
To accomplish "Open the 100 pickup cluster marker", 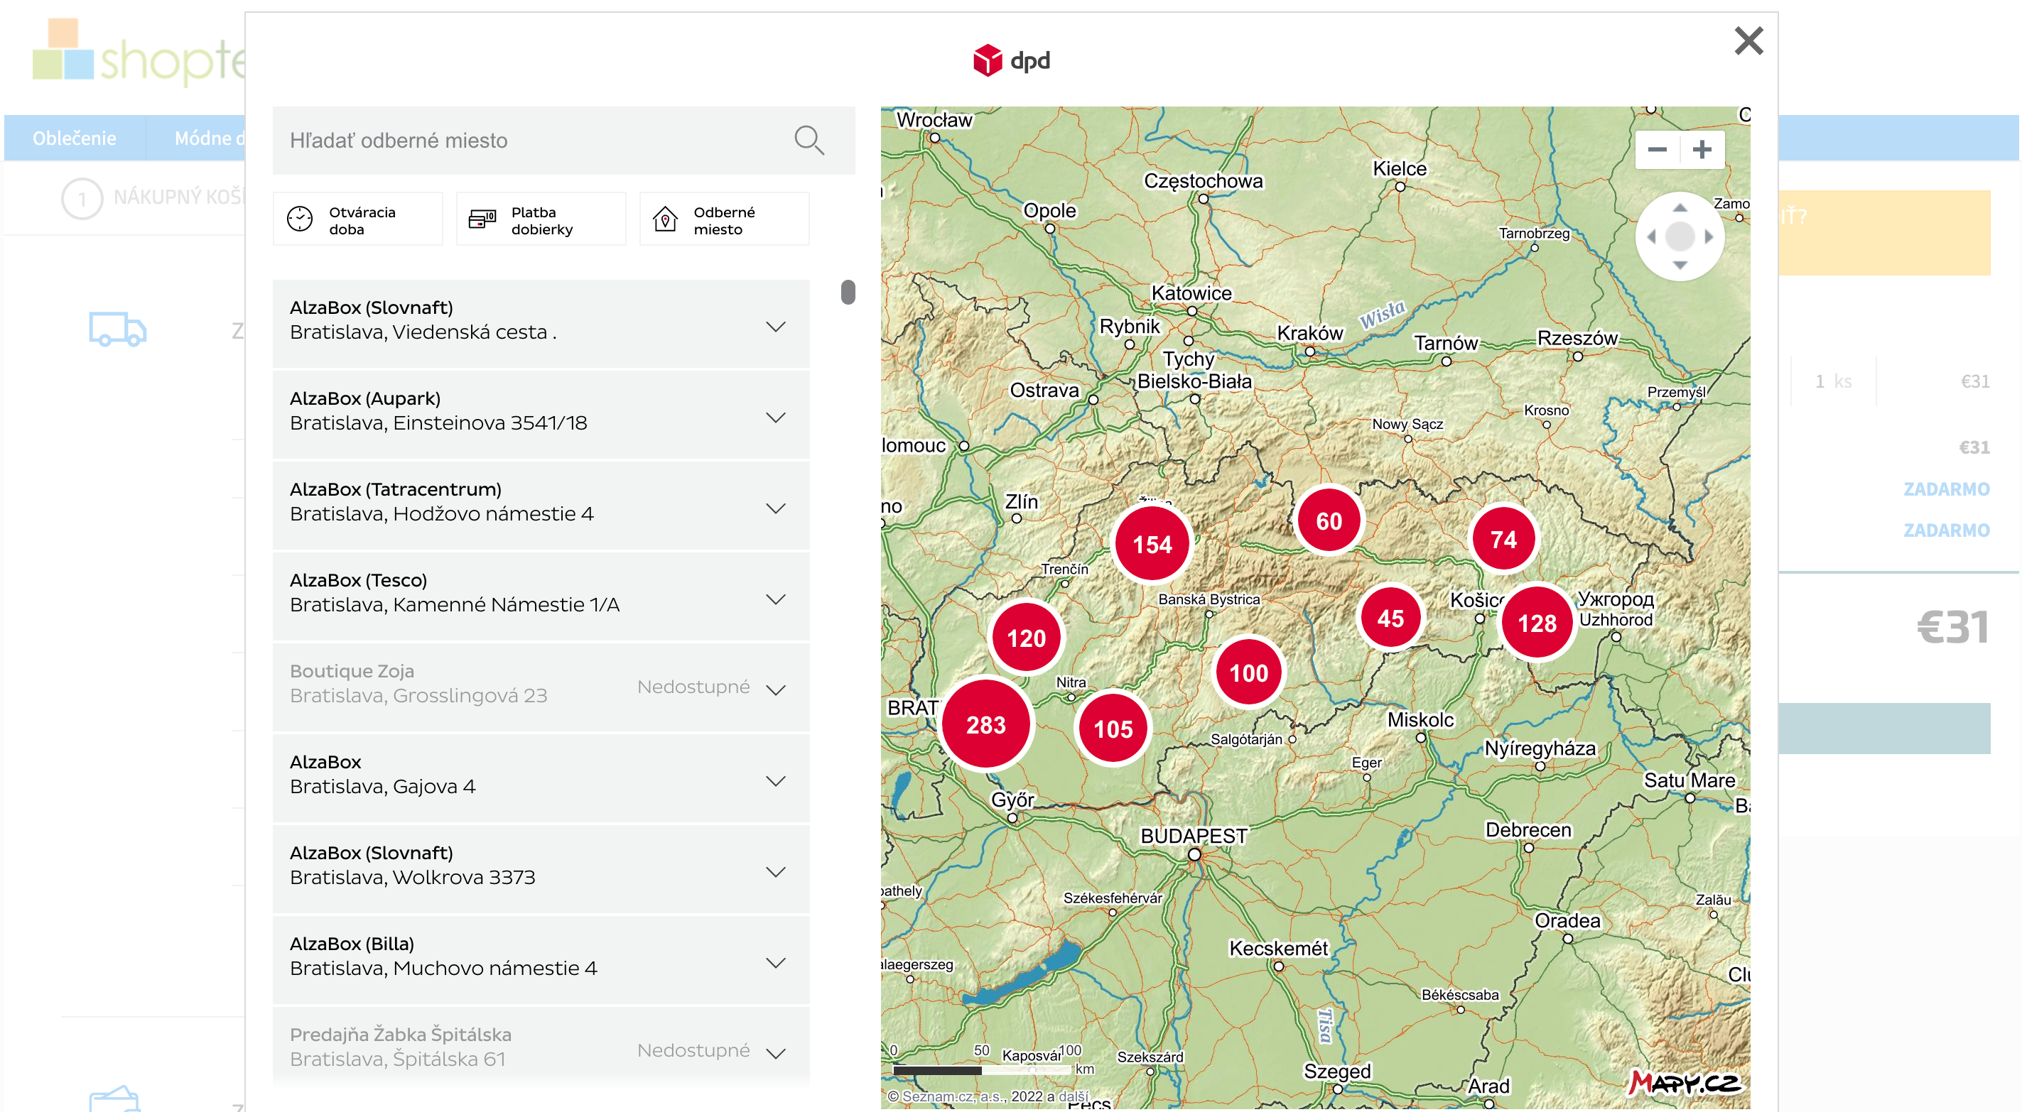I will coord(1248,672).
